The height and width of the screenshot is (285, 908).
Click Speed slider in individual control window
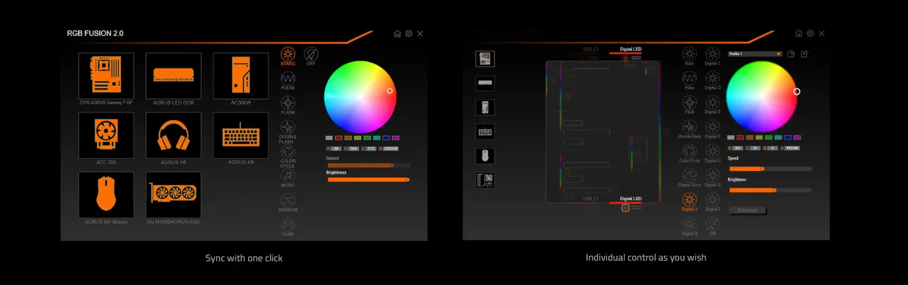click(770, 168)
